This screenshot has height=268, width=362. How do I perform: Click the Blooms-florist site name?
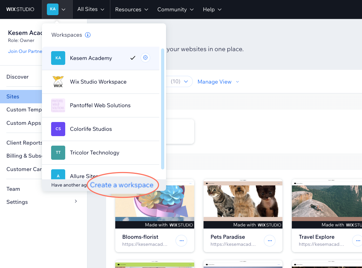click(x=140, y=237)
